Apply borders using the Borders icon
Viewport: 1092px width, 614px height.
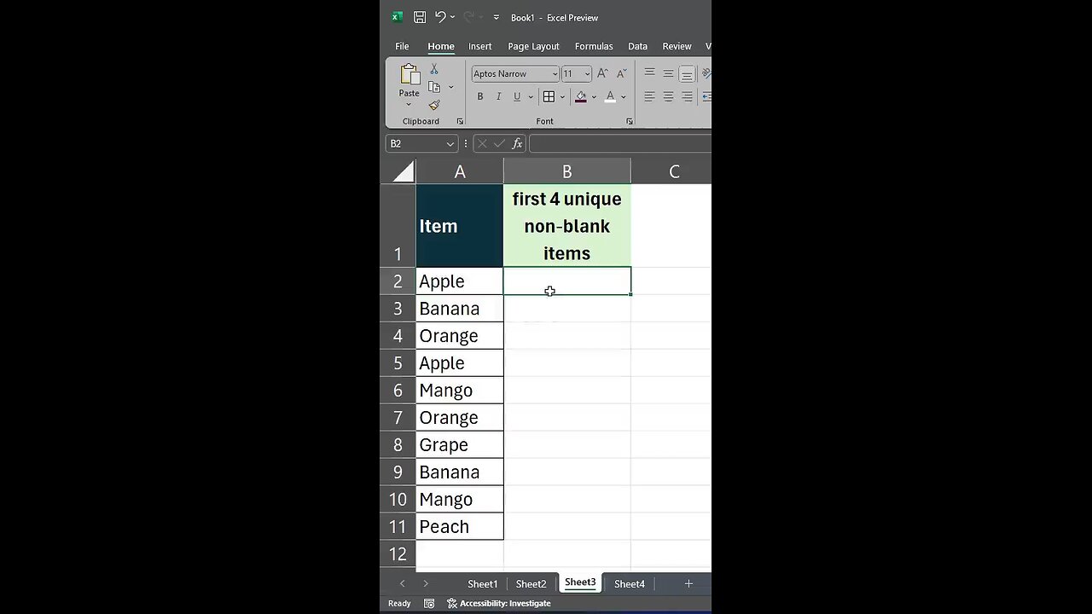pyautogui.click(x=549, y=96)
